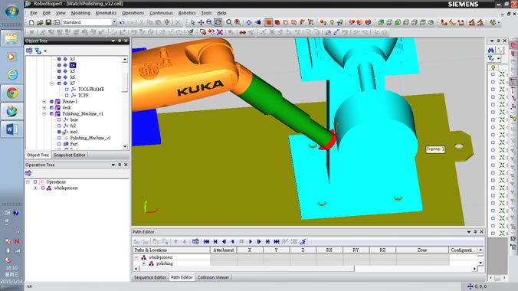Toggle display square for k3 link
This screenshot has width=518, height=291.
point(59,59)
